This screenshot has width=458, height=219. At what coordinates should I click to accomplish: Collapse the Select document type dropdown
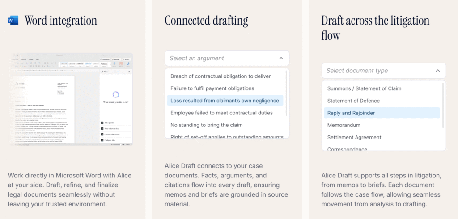click(437, 71)
